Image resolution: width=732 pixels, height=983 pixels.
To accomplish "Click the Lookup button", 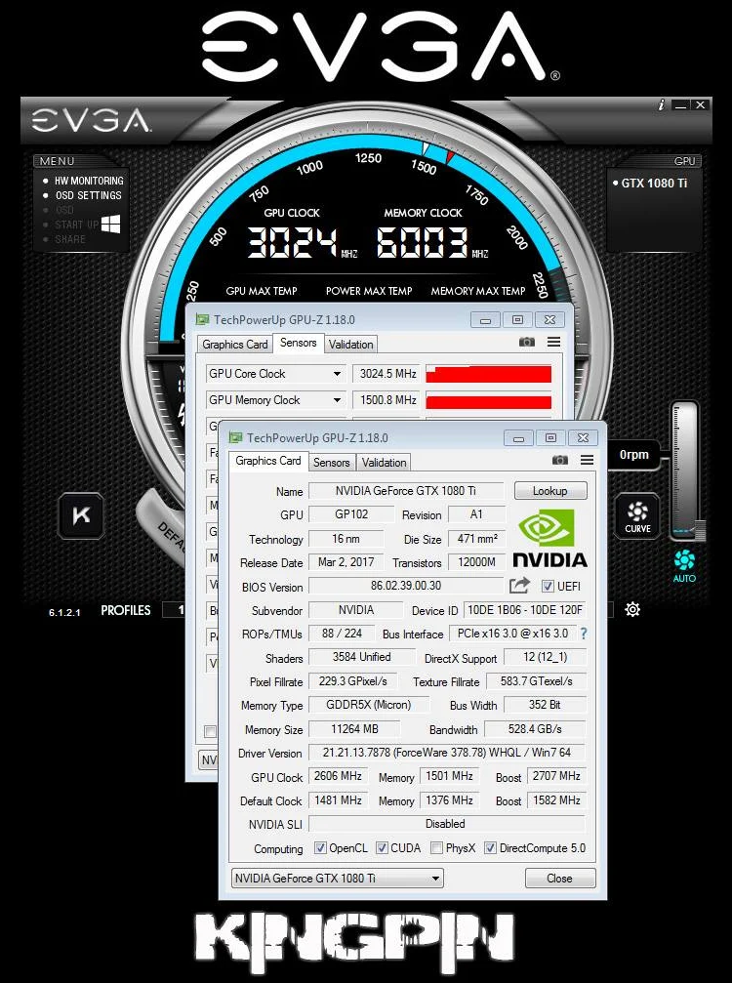I will [x=550, y=491].
